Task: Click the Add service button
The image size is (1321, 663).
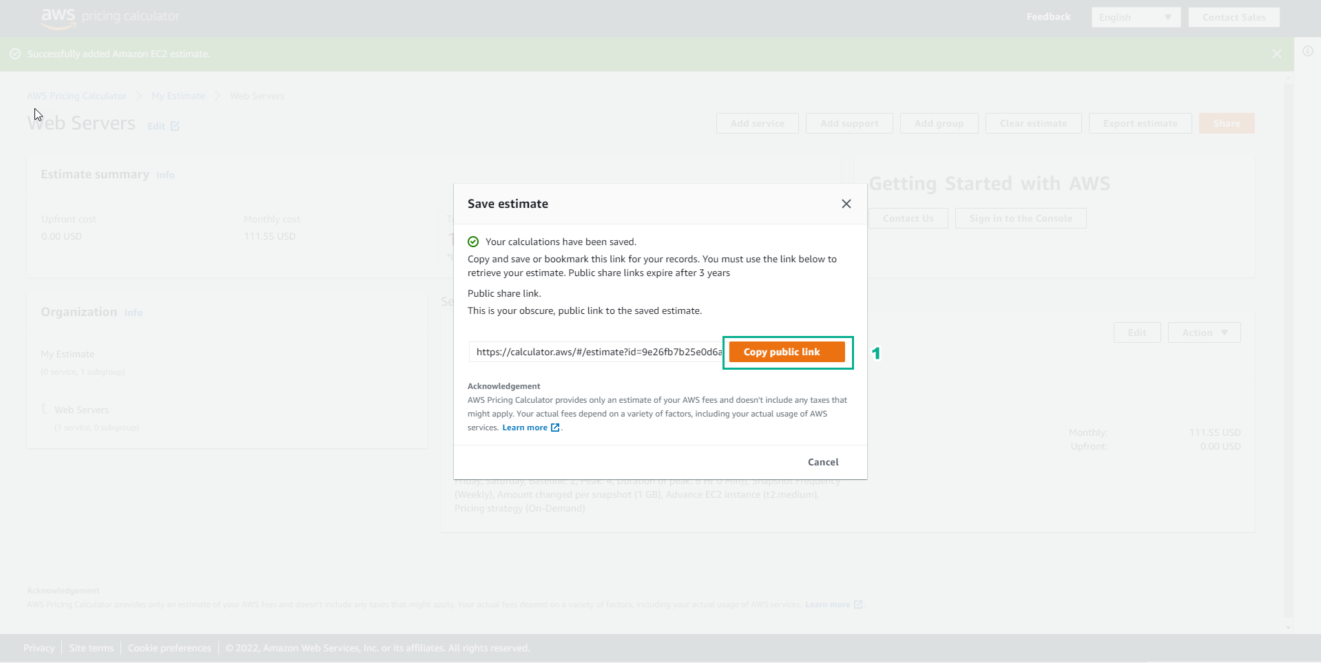Action: pos(757,123)
